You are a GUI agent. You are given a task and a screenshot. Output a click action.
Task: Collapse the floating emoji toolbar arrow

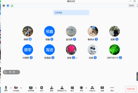pyautogui.click(x=18, y=72)
